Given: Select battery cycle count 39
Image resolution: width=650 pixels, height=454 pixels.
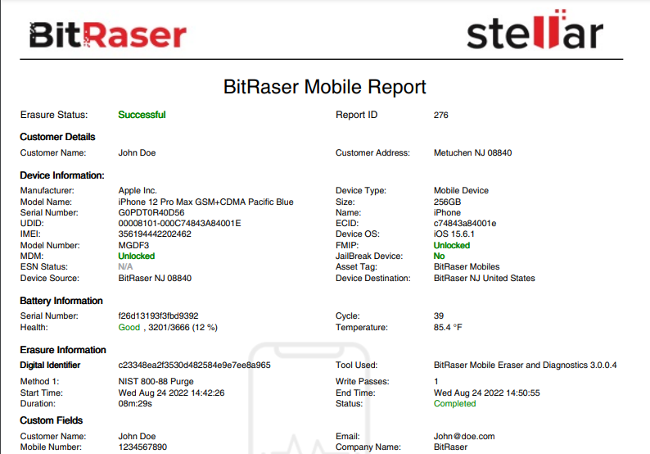Looking at the screenshot, I should [439, 316].
